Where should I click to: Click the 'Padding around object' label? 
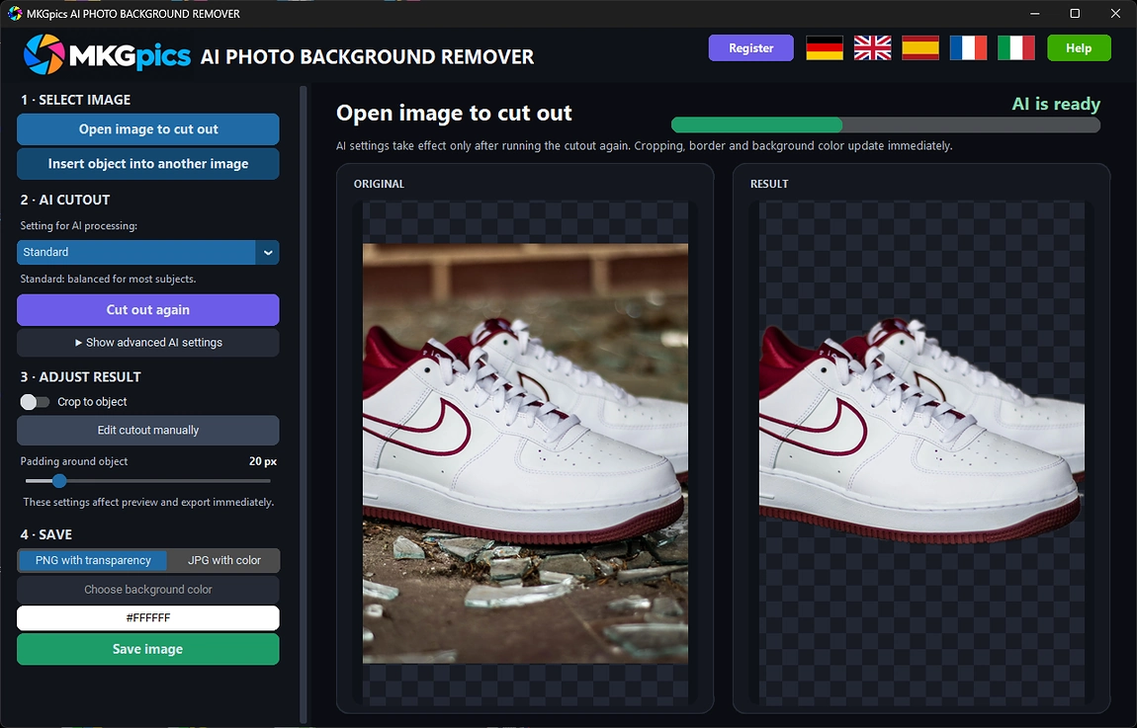click(x=74, y=461)
